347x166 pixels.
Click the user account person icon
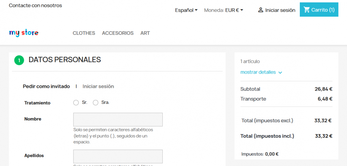click(261, 10)
